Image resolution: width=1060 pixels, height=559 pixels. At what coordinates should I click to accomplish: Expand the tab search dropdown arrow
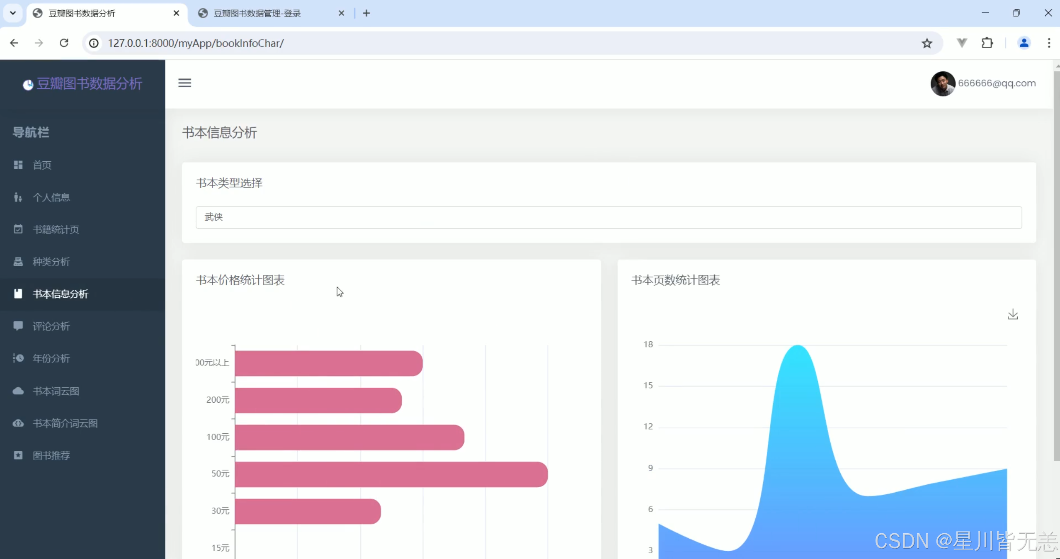click(13, 13)
